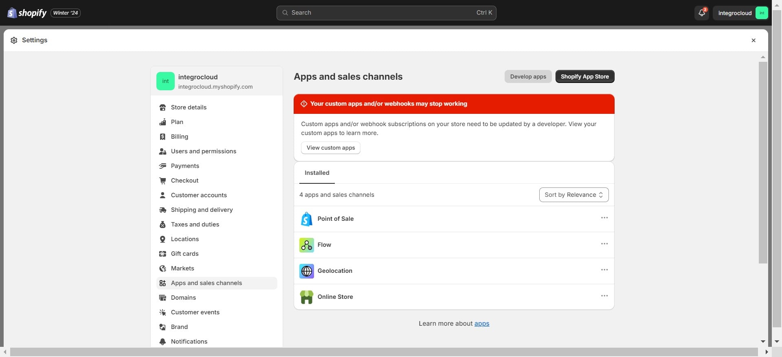Image resolution: width=782 pixels, height=357 pixels.
Task: Click the integrocloud store avatar in sidebar
Action: (165, 81)
